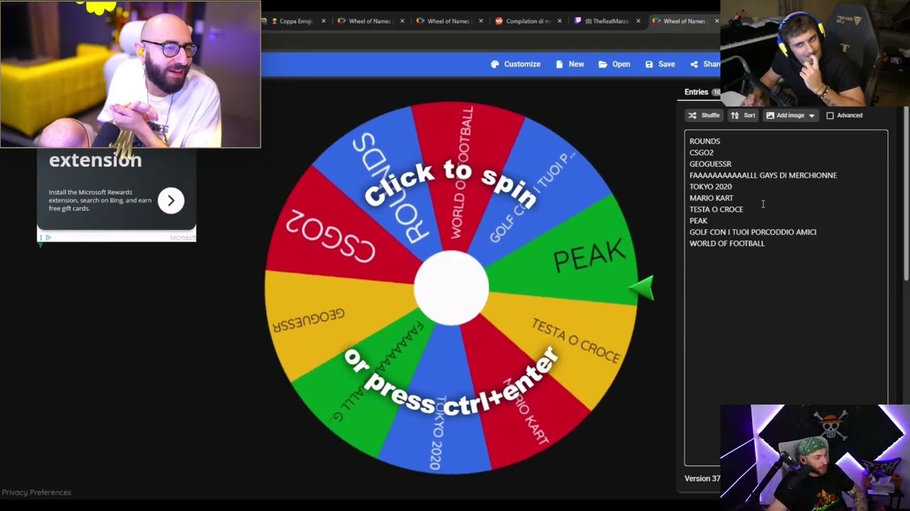
Task: Click the PEAK line in entries box
Action: (x=698, y=221)
